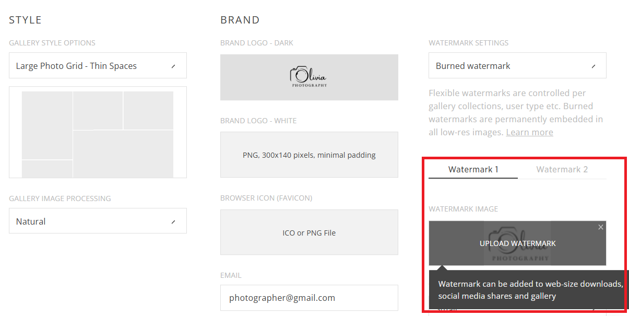Click the Olivia Photography dark brand logo
629x316 pixels.
309,77
